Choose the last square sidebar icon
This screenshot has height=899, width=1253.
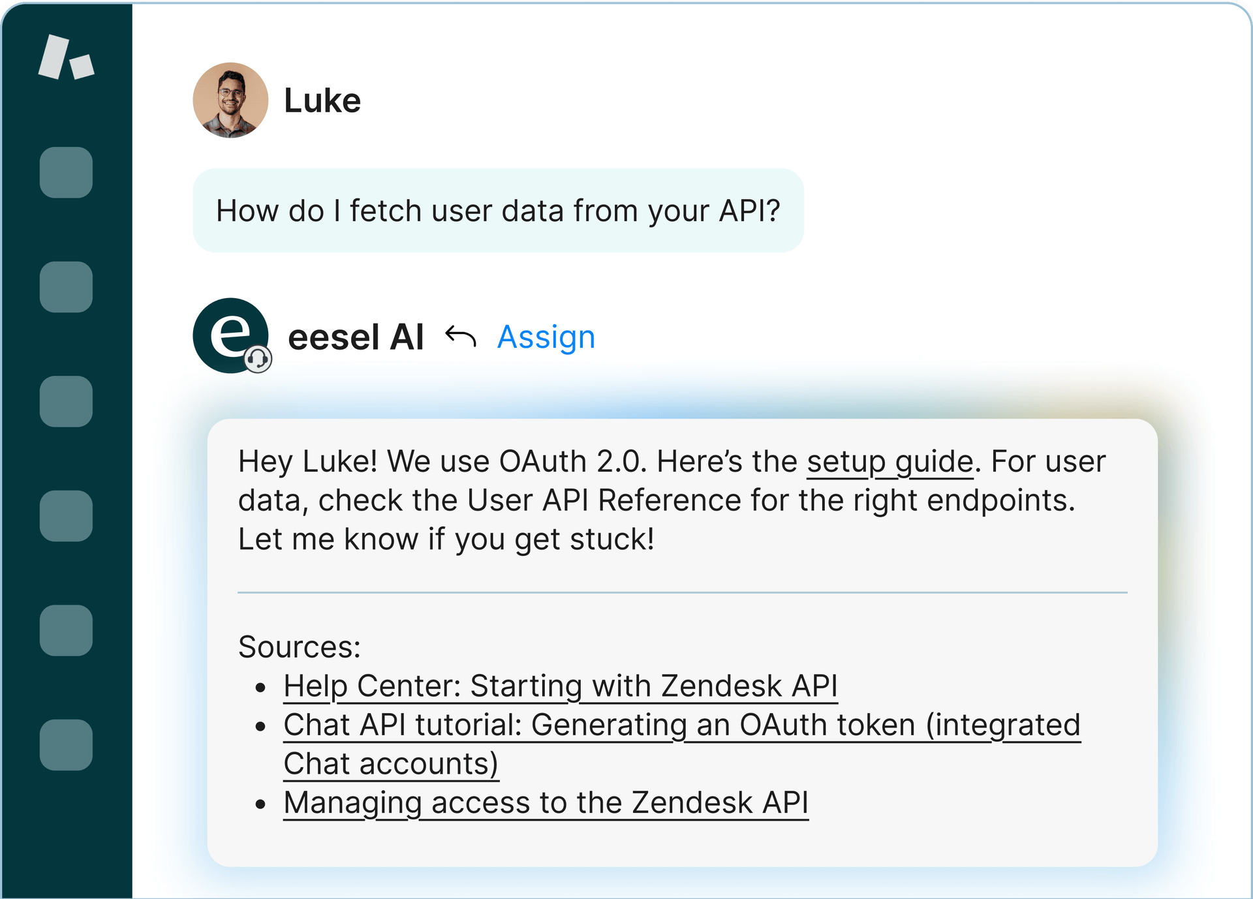click(x=66, y=745)
